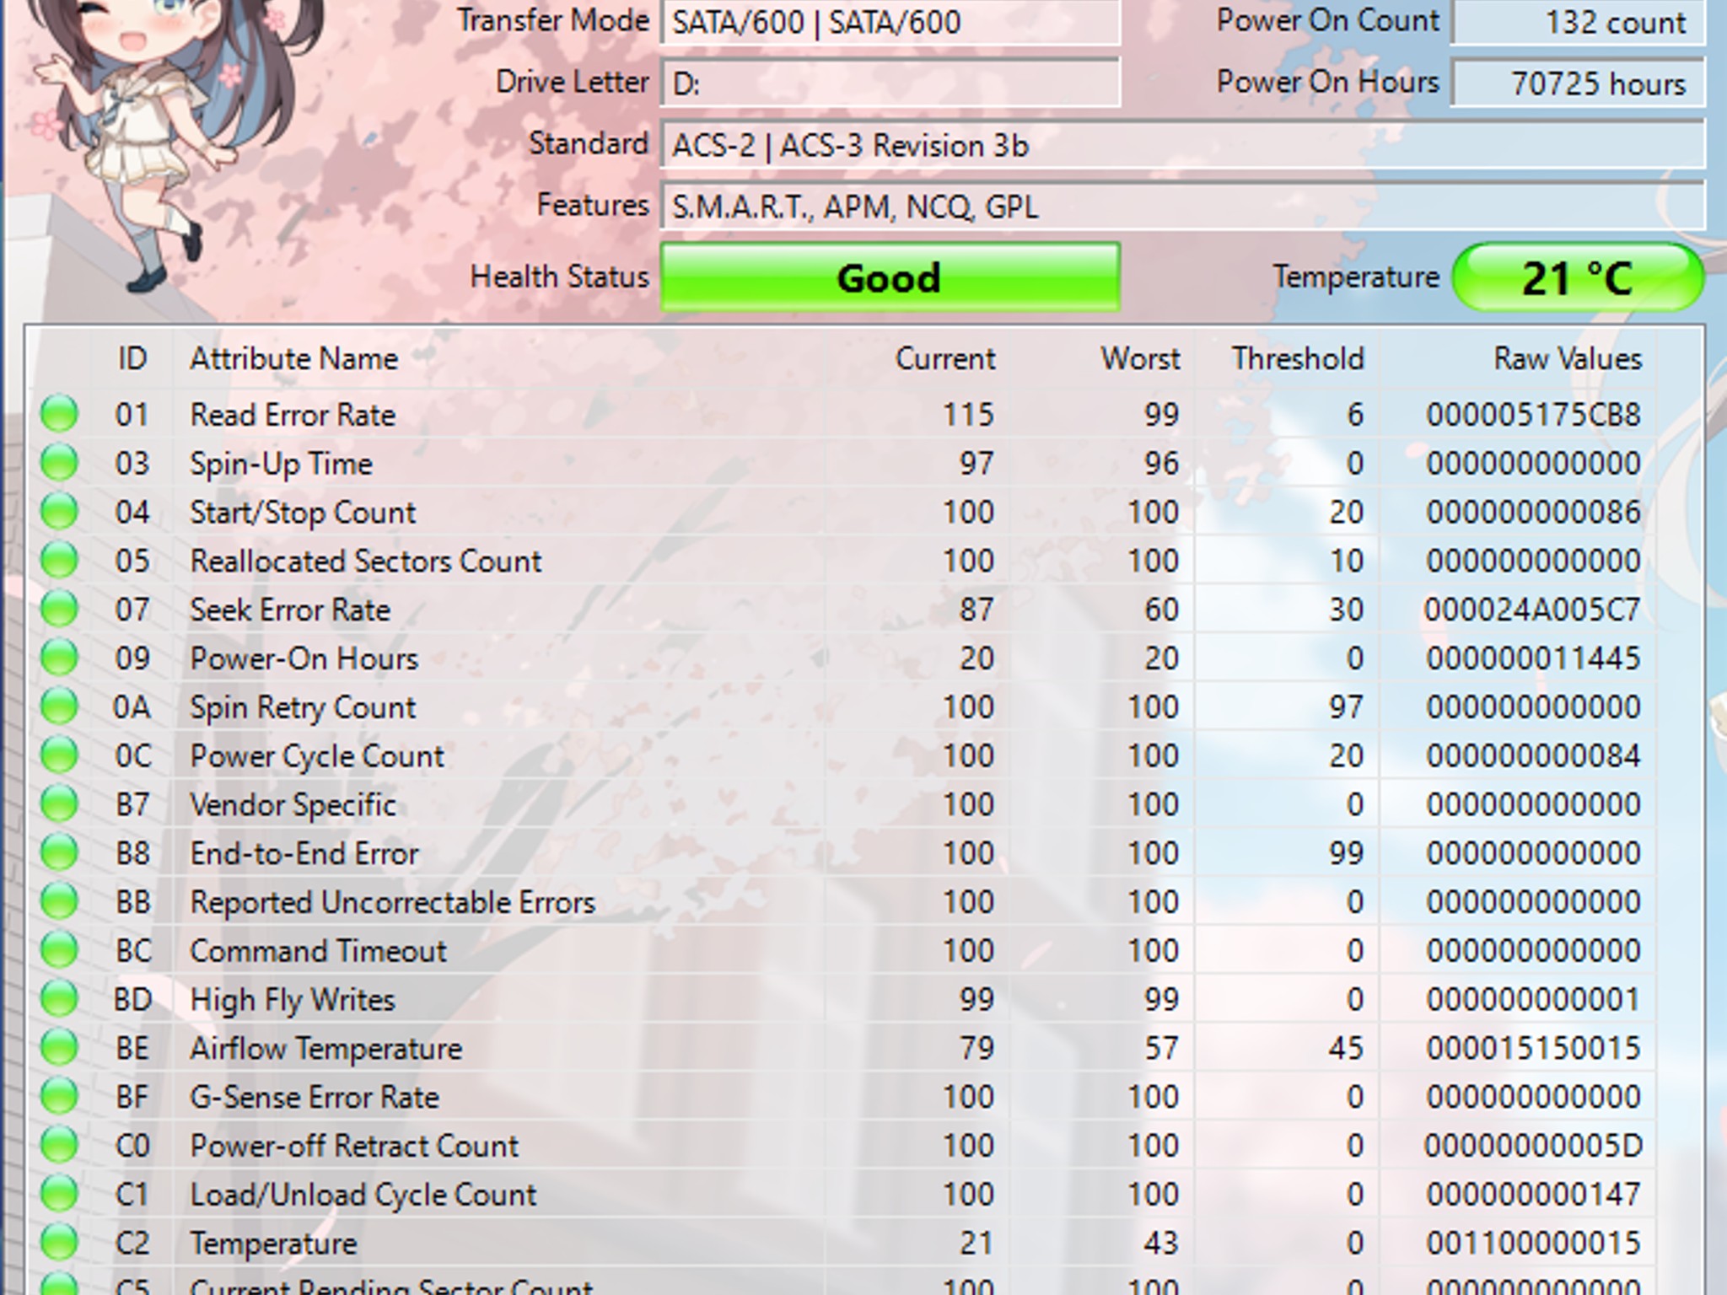Viewport: 1727px width, 1295px height.
Task: Select the Reallocated Sectors Count attribute name
Action: (x=365, y=562)
